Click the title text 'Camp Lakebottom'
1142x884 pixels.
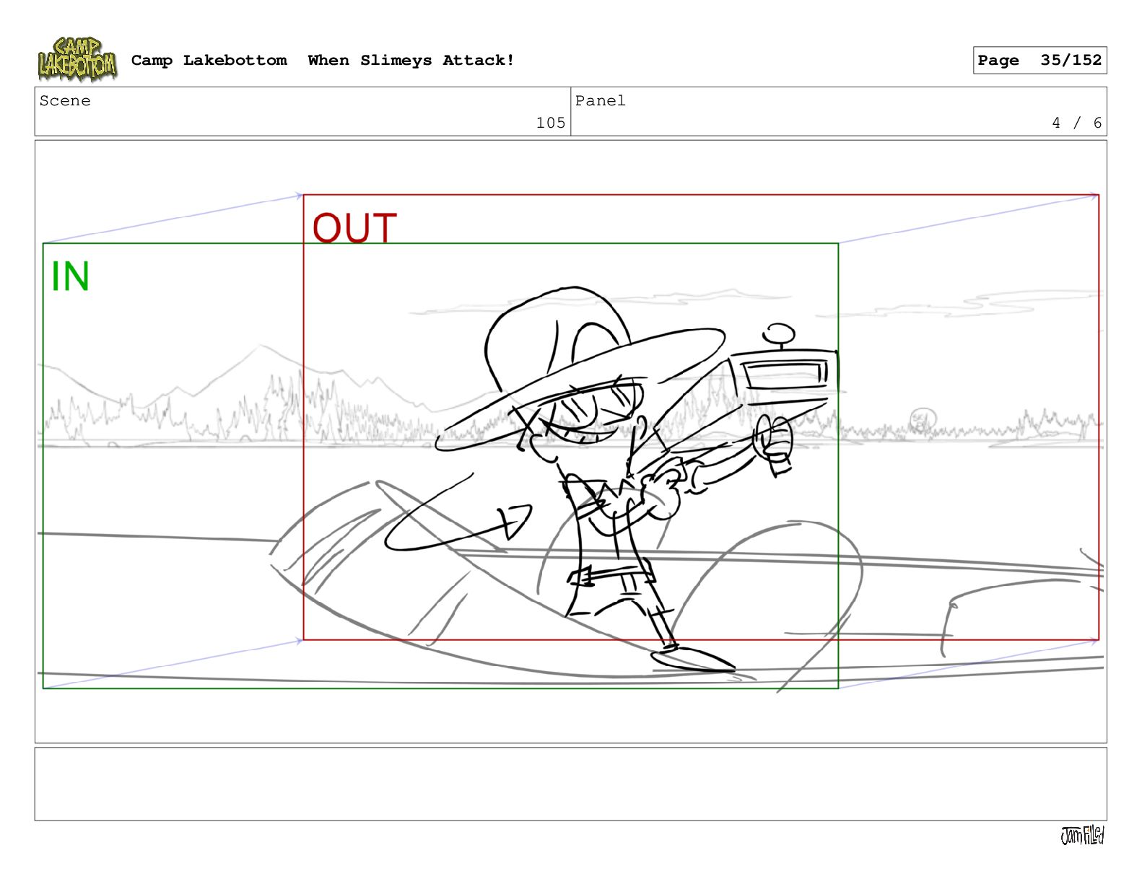pyautogui.click(x=209, y=61)
